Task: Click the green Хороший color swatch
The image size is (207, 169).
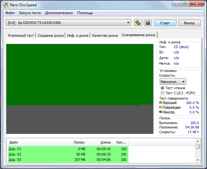Action: coord(160,102)
